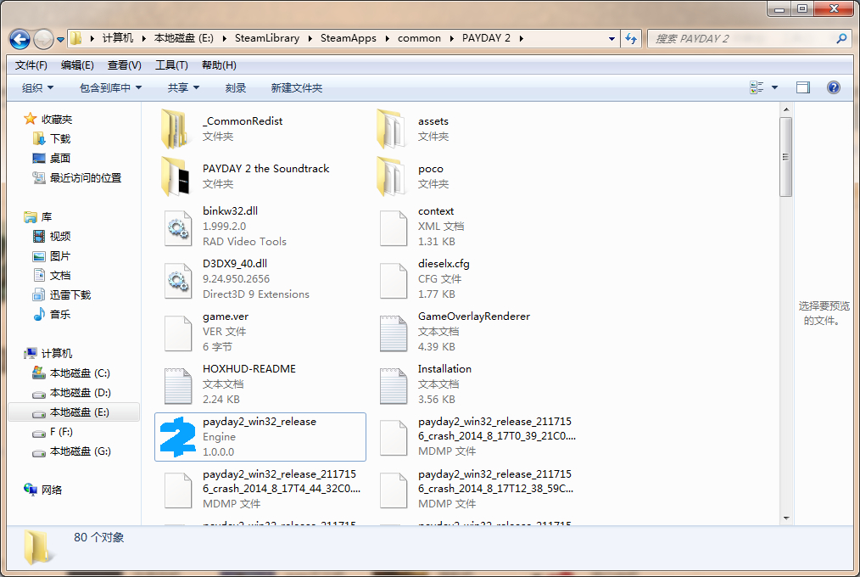
Task: Select the poco folder icon
Action: [x=392, y=176]
